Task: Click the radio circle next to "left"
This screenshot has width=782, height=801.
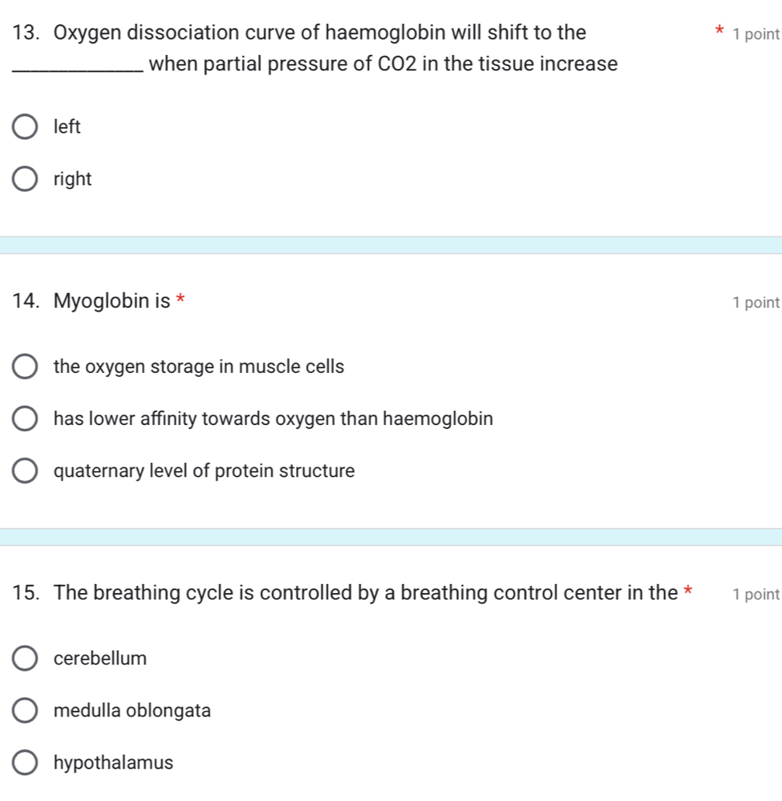Action: coord(25,126)
